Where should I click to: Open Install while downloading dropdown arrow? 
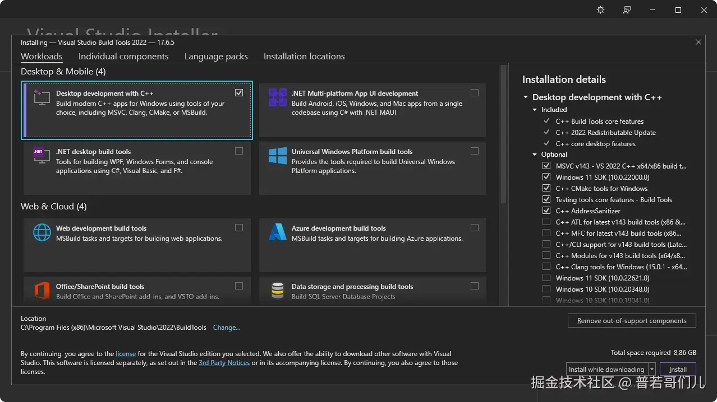click(651, 370)
